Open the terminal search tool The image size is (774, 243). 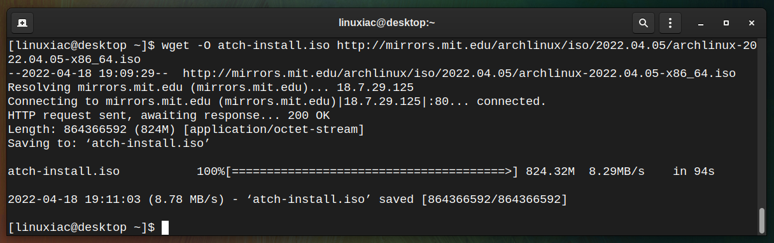[x=644, y=23]
